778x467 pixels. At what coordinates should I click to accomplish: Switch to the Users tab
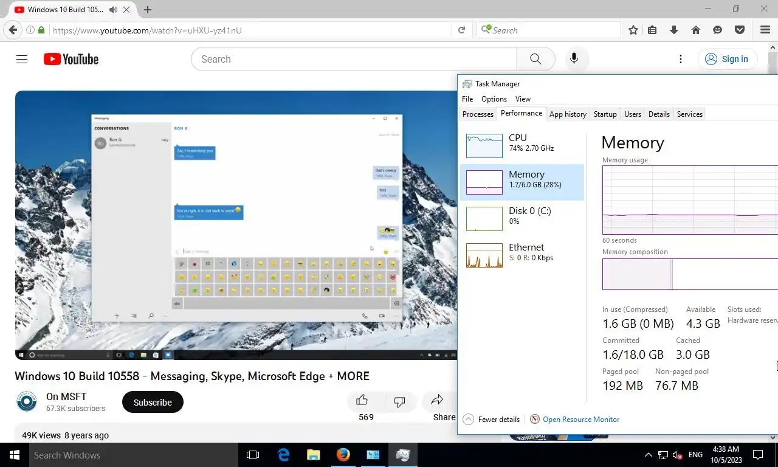point(633,114)
